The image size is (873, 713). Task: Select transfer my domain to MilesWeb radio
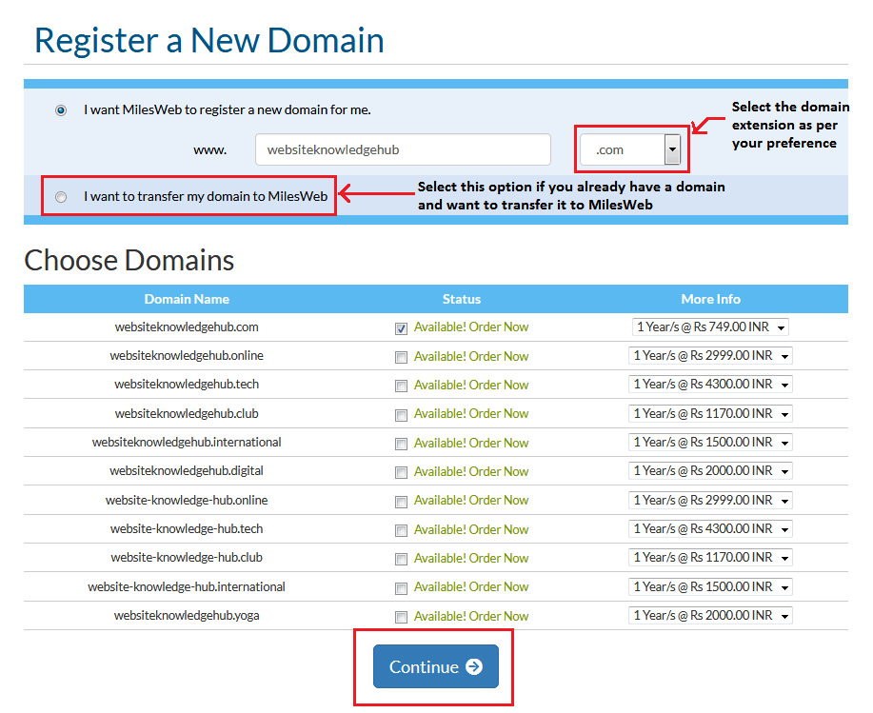click(61, 197)
